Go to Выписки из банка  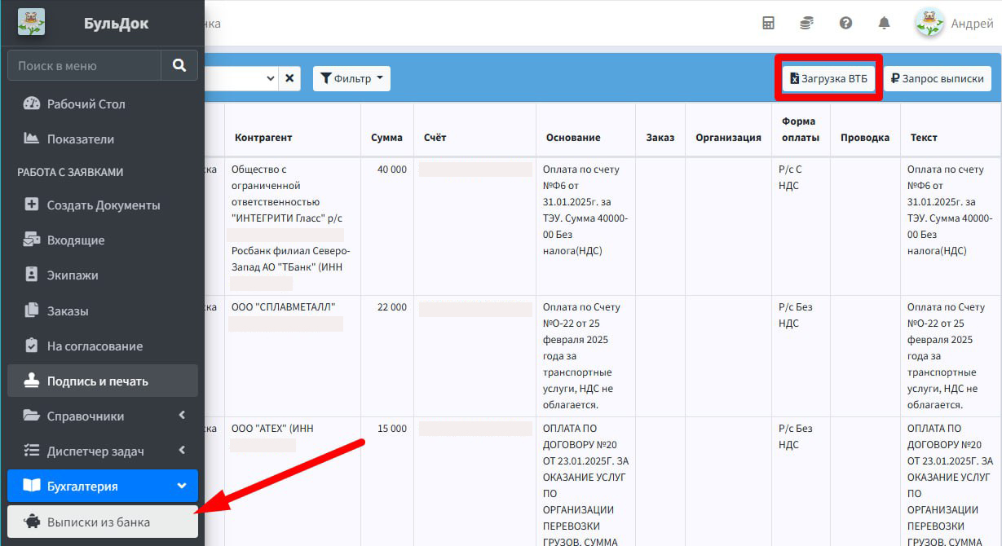[x=103, y=522]
